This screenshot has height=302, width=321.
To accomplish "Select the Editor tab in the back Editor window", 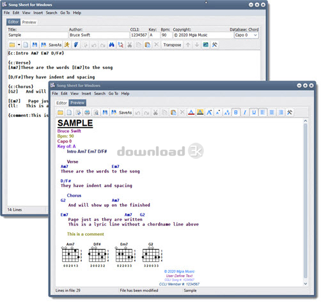I will click(13, 22).
